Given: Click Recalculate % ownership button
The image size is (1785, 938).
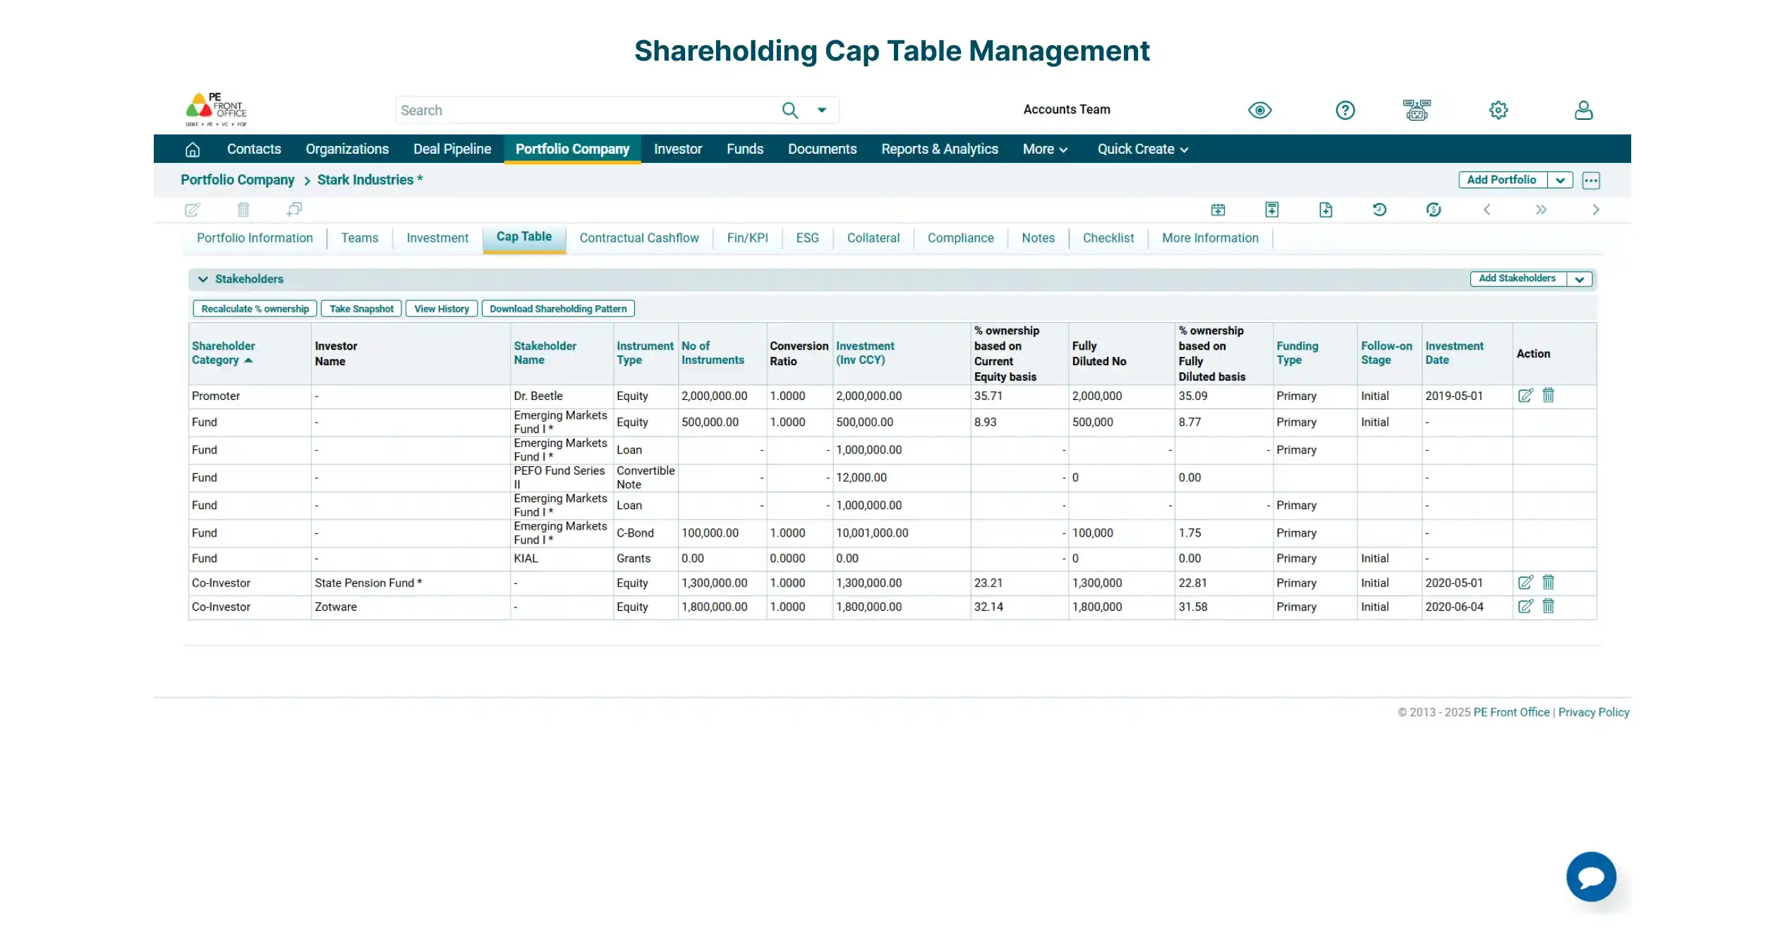Looking at the screenshot, I should click(x=255, y=309).
